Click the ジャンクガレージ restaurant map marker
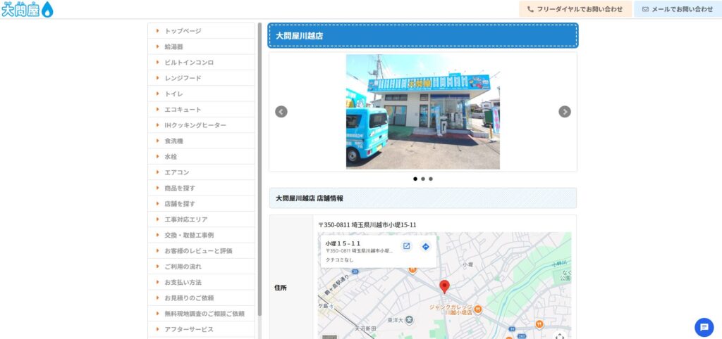This screenshot has height=339, width=722. [477, 308]
